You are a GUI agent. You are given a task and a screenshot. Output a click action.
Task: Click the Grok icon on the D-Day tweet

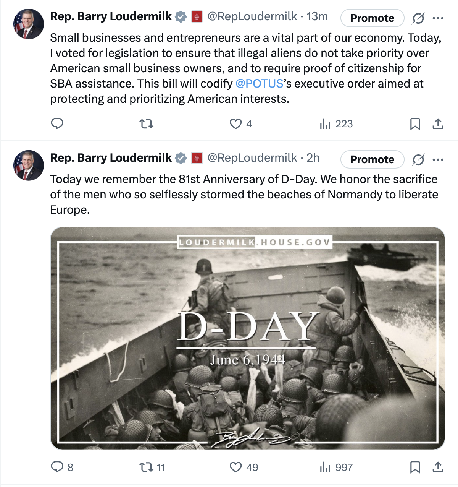coord(418,159)
